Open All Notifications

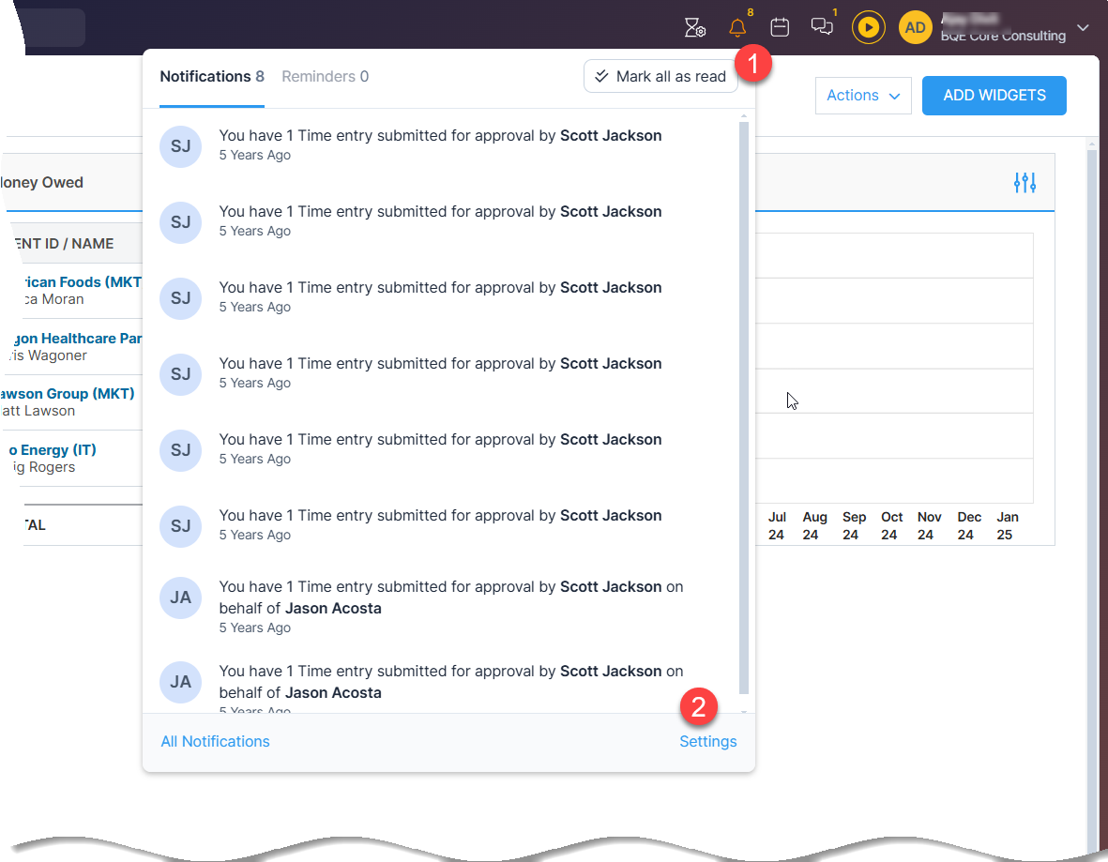point(215,741)
